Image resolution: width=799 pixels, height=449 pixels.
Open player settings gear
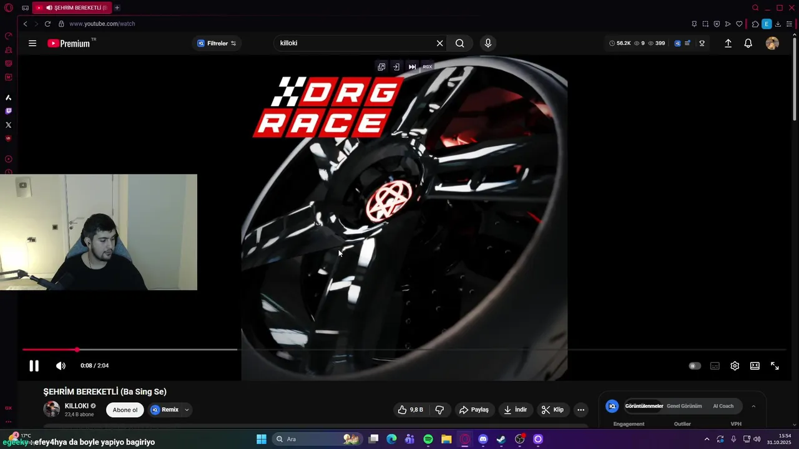click(735, 365)
